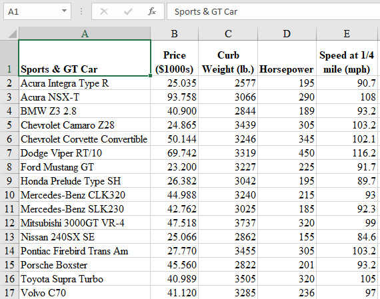The height and width of the screenshot is (299, 380).
Task: Select the Dodge Viper RT/10 cell
Action: tap(85, 153)
